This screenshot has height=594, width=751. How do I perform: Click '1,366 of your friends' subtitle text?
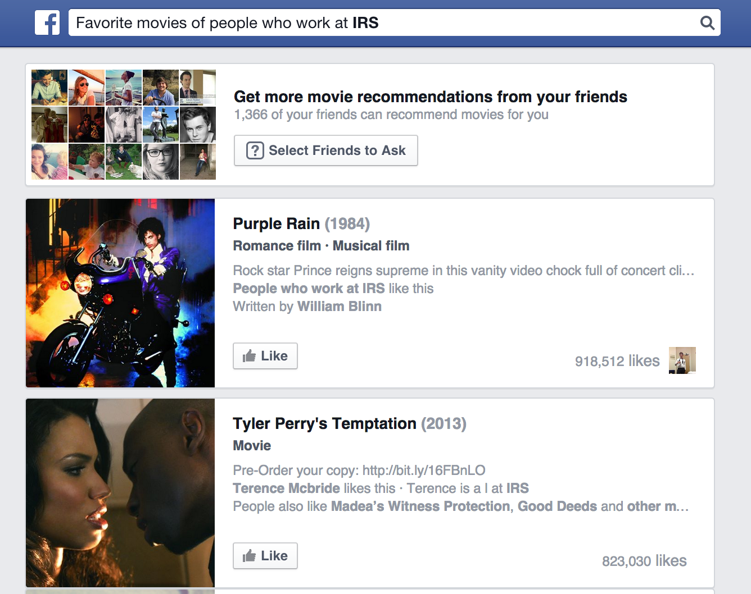click(391, 115)
